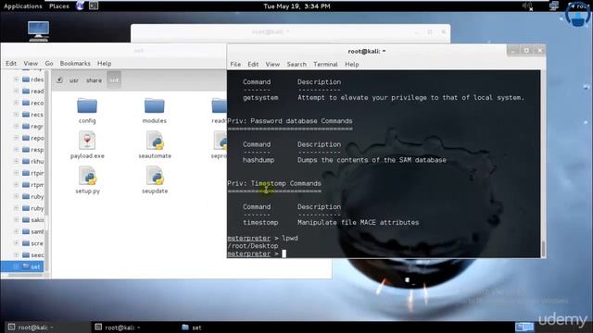This screenshot has height=333, width=593.
Task: Open the clock Tue May 19 calendar
Action: [x=296, y=6]
